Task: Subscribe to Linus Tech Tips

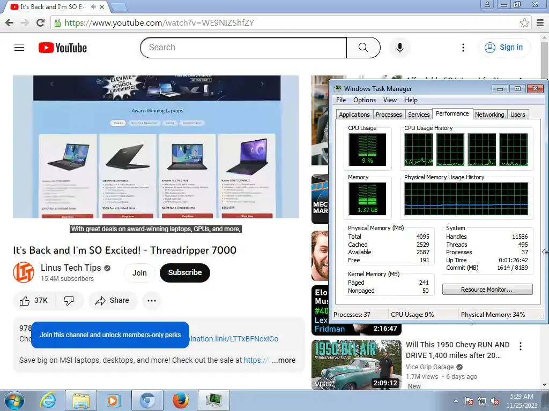Action: point(185,272)
